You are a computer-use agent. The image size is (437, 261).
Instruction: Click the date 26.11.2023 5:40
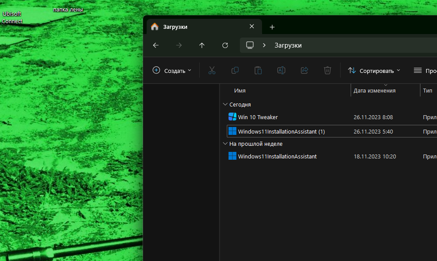pyautogui.click(x=373, y=131)
